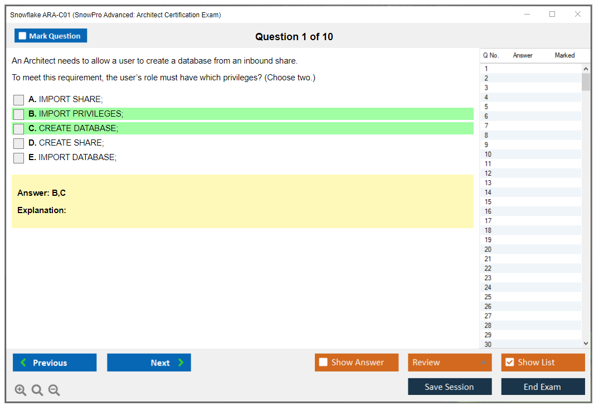Click the reset zoom magnifier icon

tap(37, 390)
